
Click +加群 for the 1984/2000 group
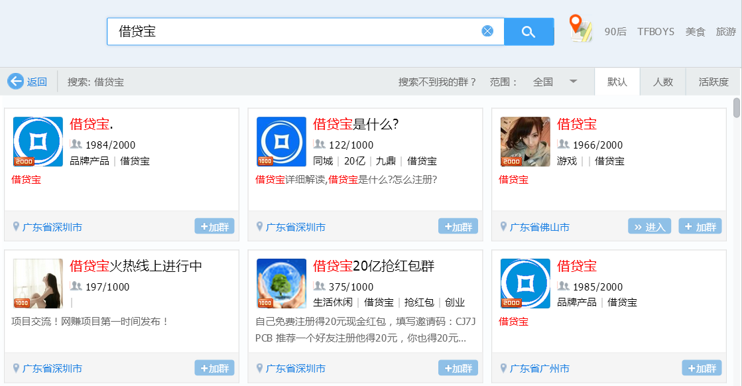[x=214, y=226]
